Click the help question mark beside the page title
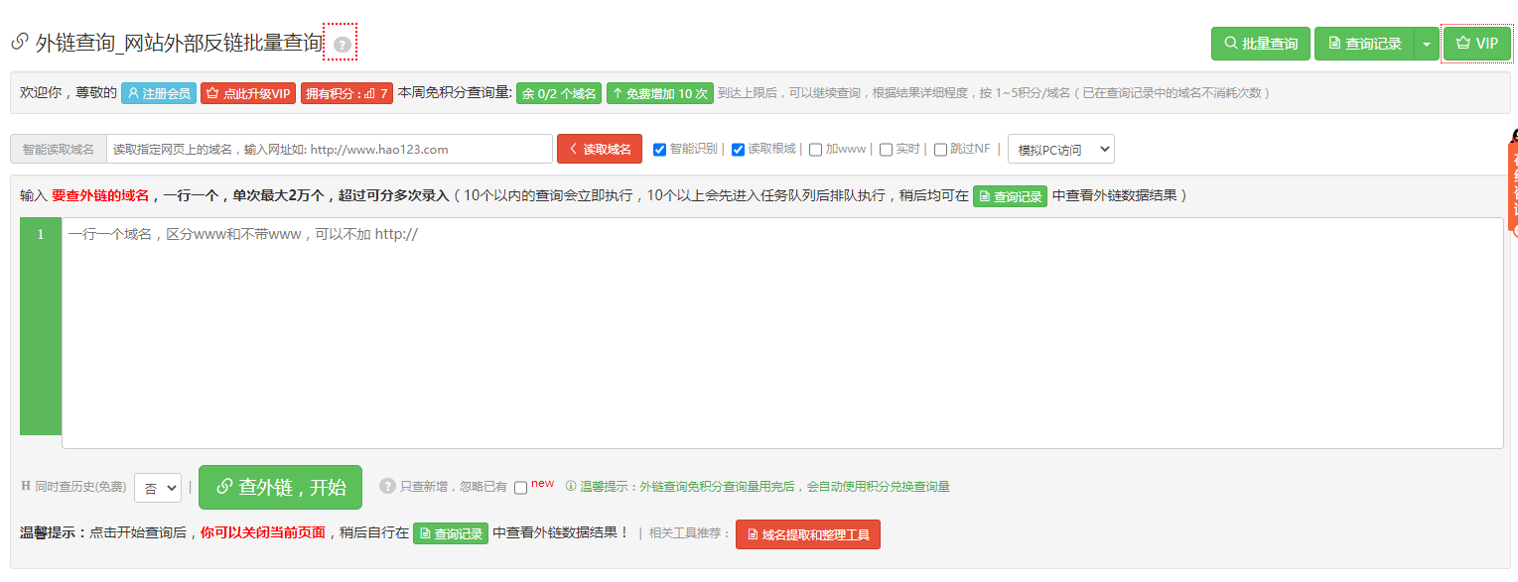Viewport: 1518px width, 582px height. tap(342, 45)
